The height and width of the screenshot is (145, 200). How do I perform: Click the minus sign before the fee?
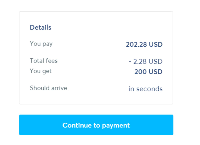(130, 61)
